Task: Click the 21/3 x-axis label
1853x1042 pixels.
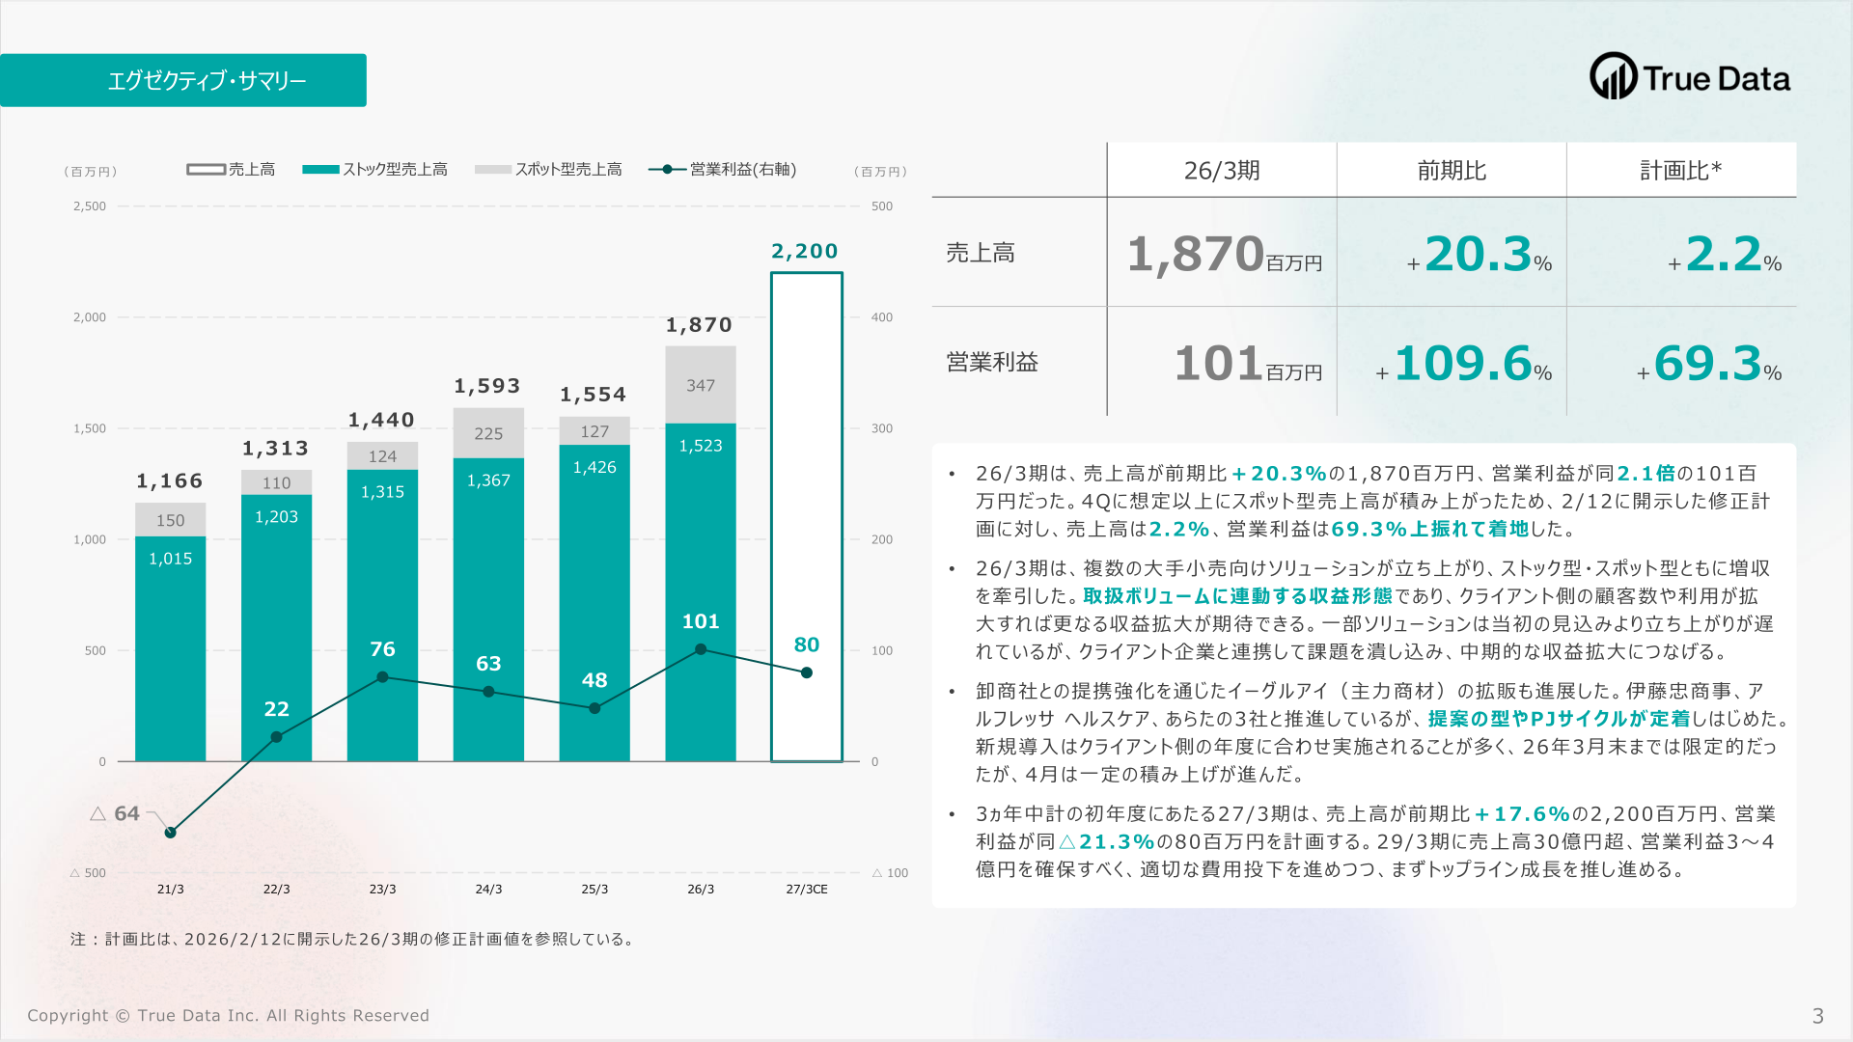Action: coord(171,890)
